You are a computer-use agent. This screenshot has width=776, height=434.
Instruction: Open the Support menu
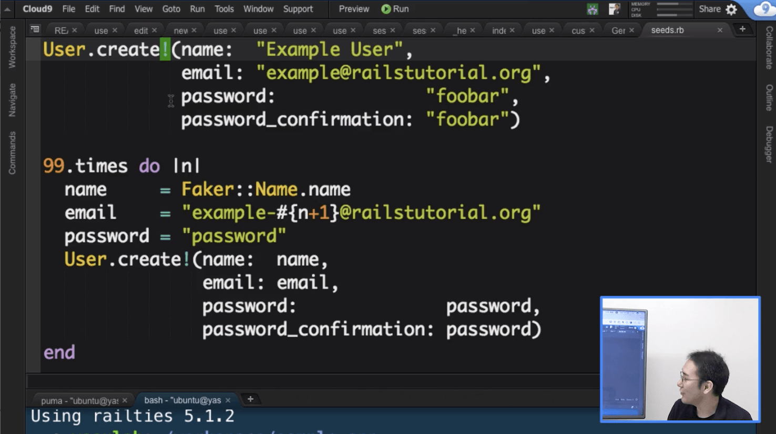pyautogui.click(x=298, y=9)
